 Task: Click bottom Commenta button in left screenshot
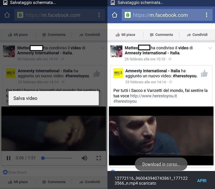tap(54, 182)
